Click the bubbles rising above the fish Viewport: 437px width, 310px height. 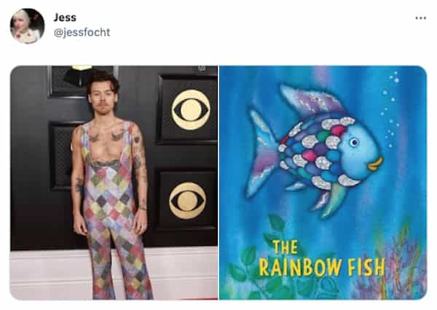(x=391, y=109)
